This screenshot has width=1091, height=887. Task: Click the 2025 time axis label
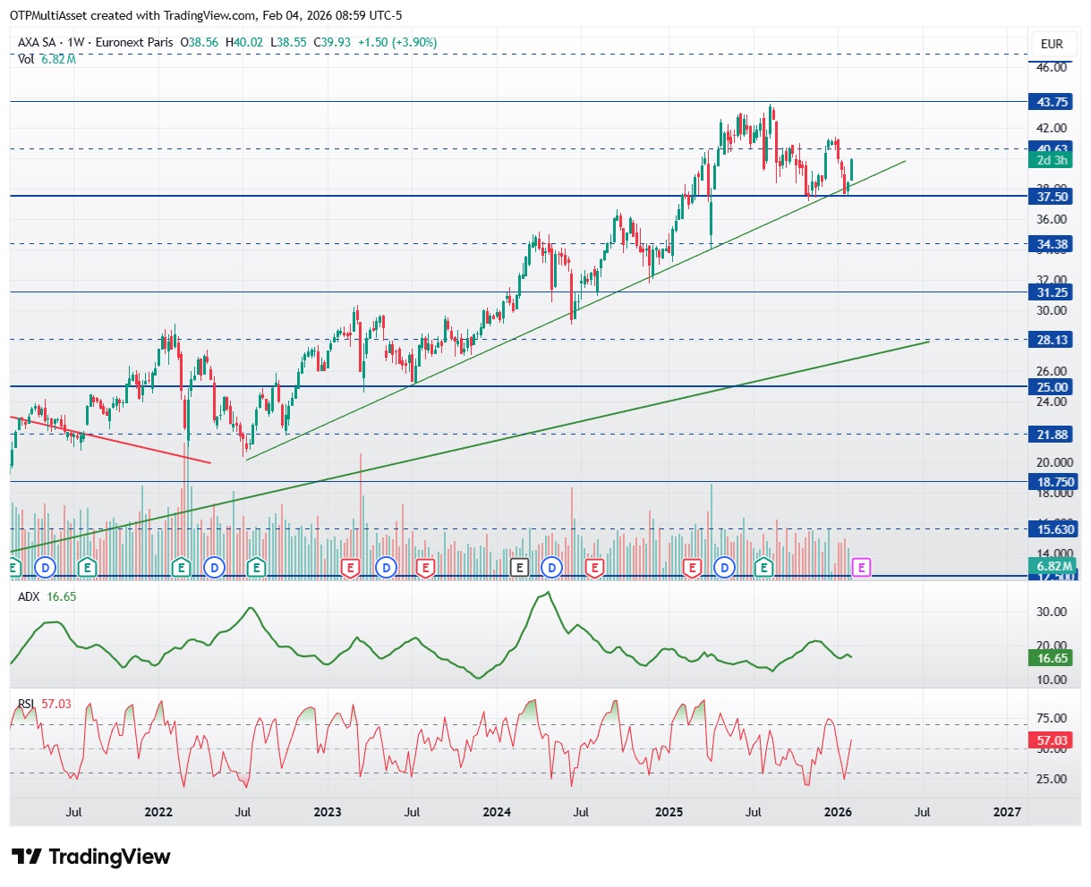669,812
